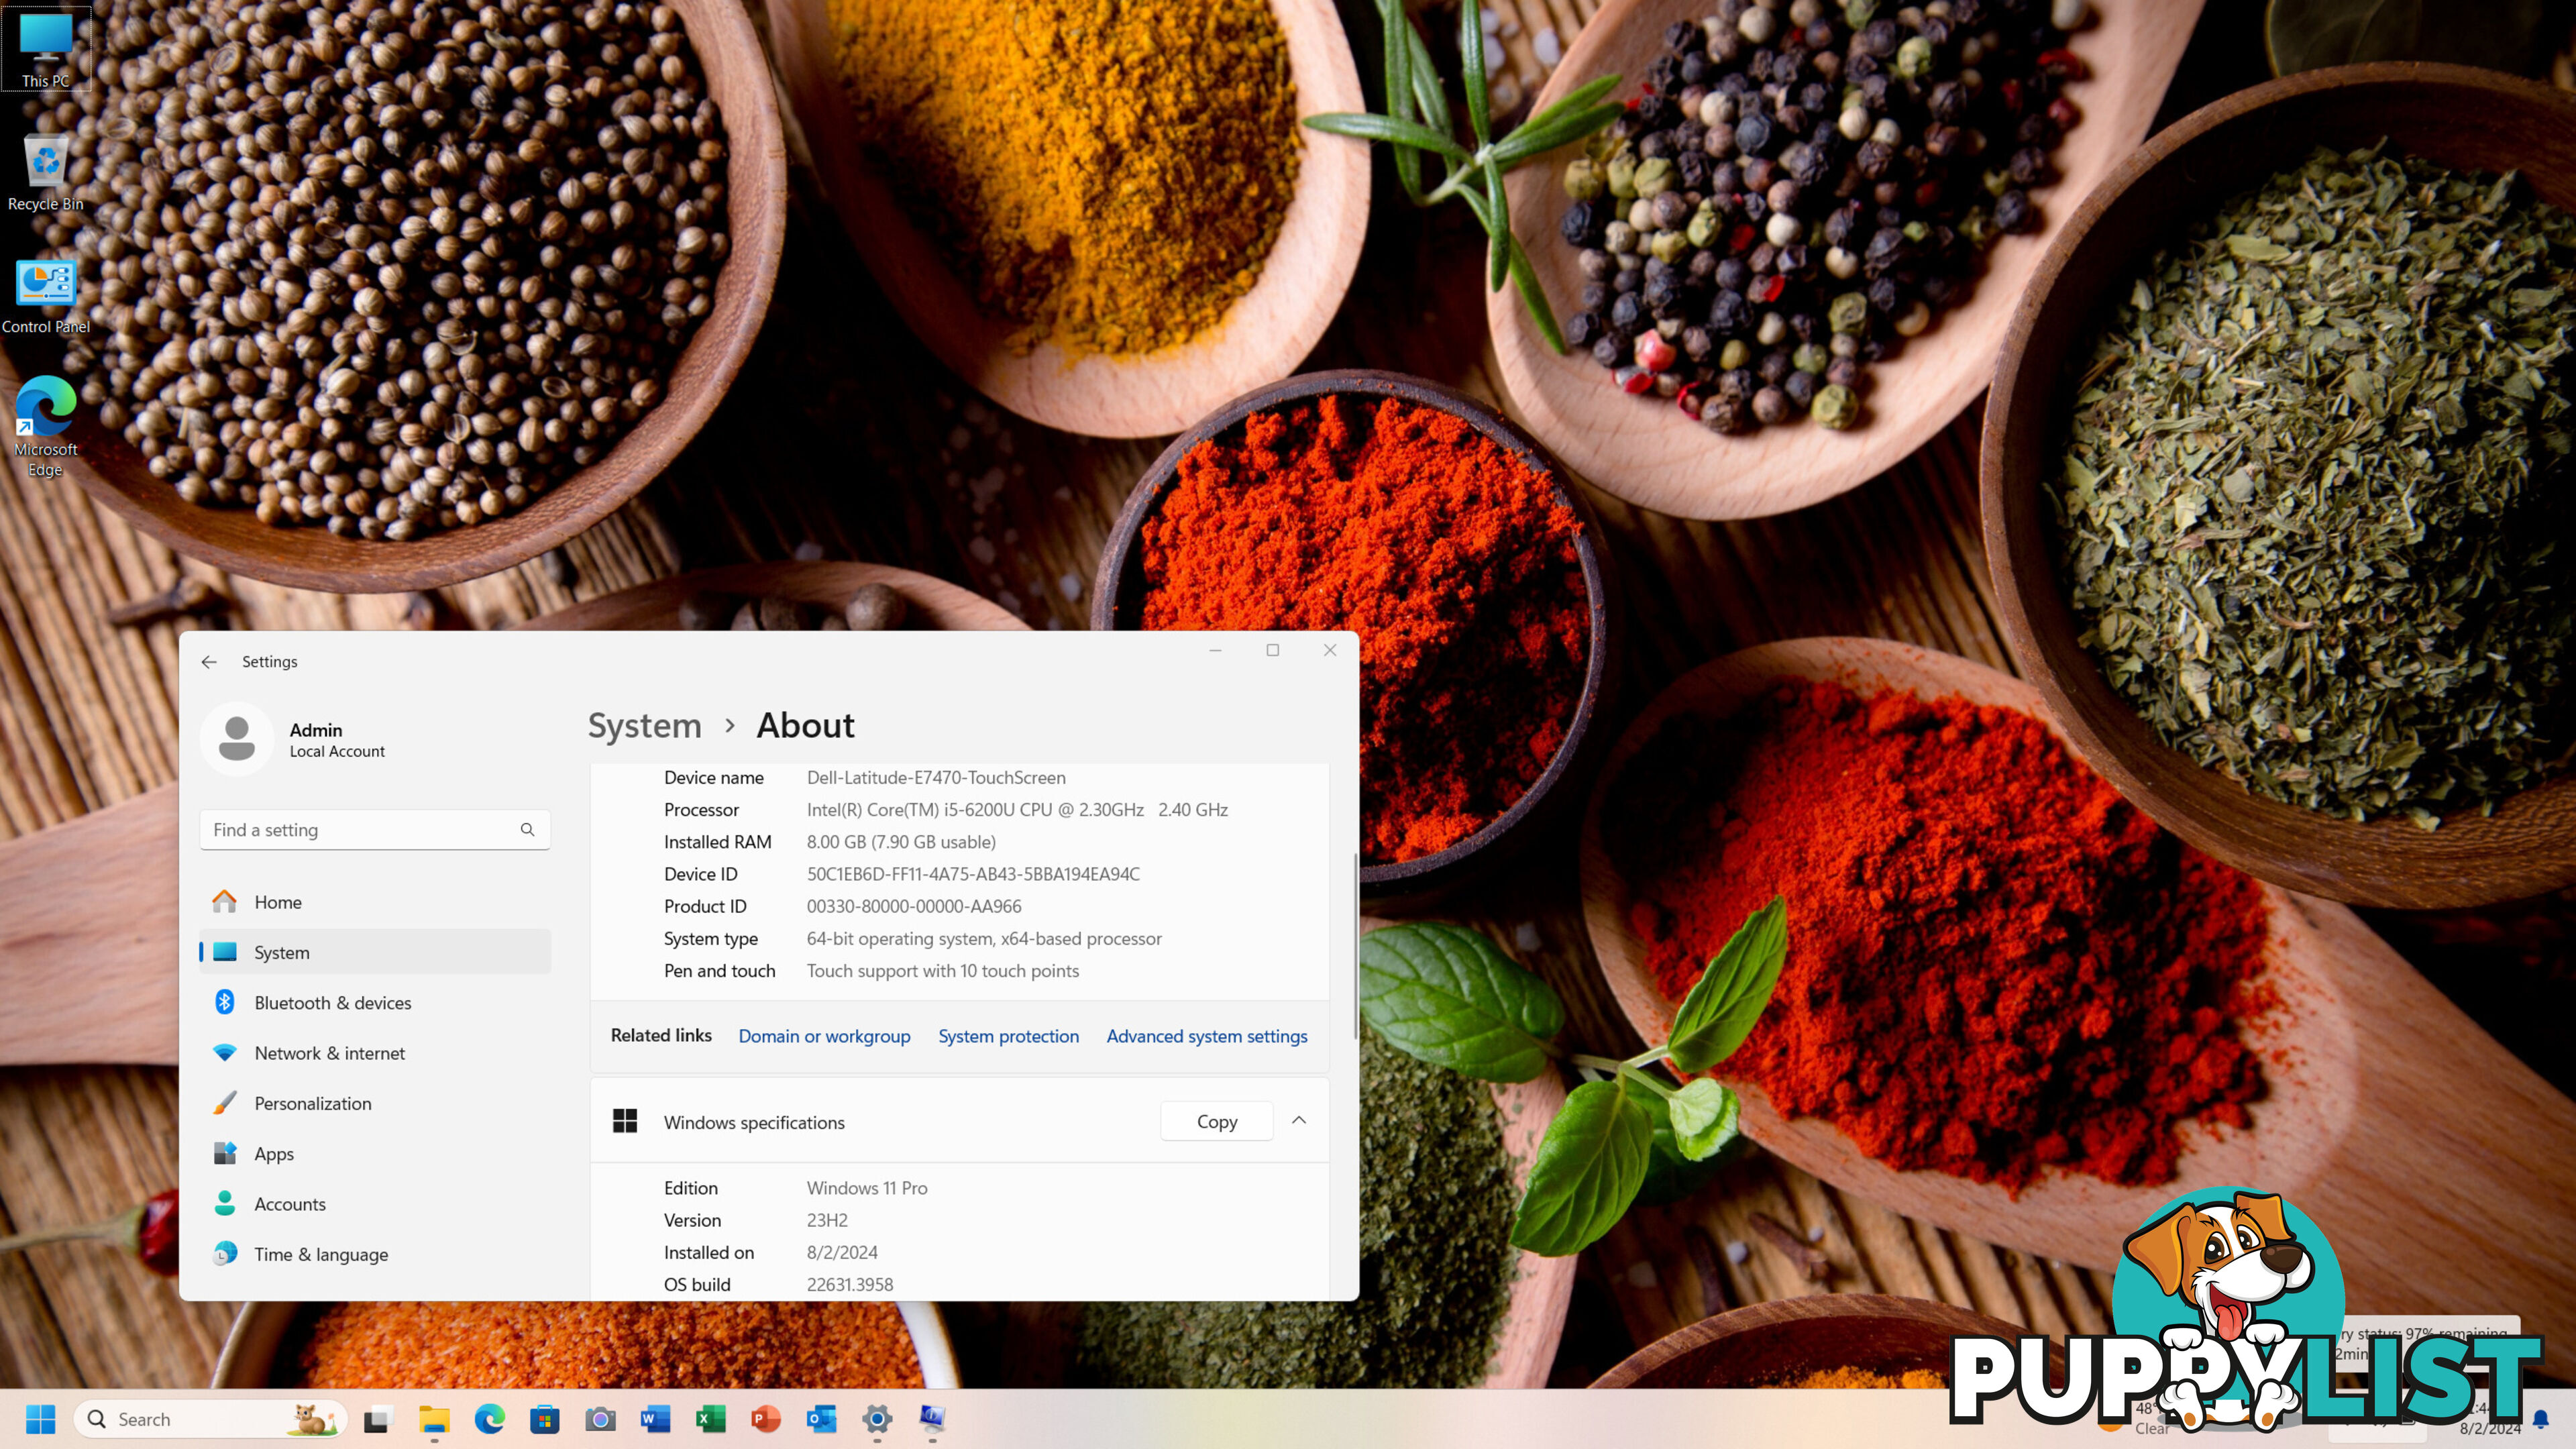Screen dimensions: 2576x1449
Task: Copy Windows specifications details
Action: click(x=1218, y=1120)
